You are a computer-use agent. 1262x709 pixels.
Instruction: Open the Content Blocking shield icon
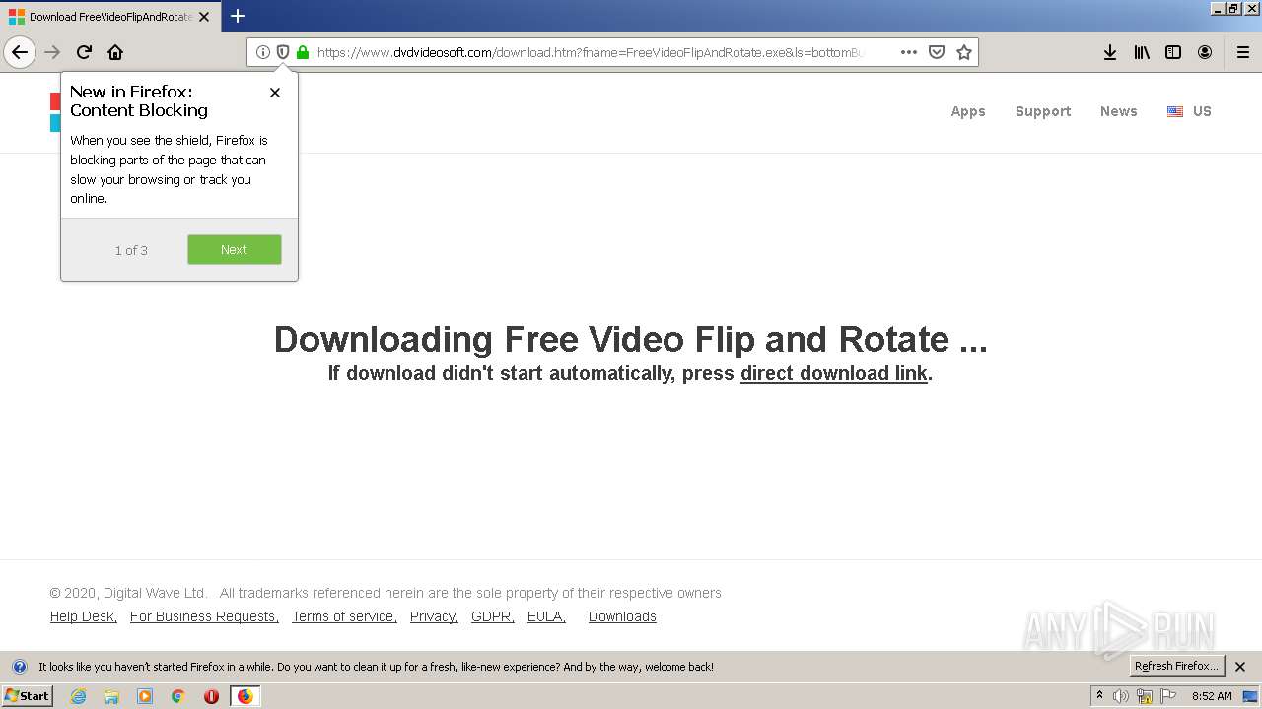[x=283, y=52]
